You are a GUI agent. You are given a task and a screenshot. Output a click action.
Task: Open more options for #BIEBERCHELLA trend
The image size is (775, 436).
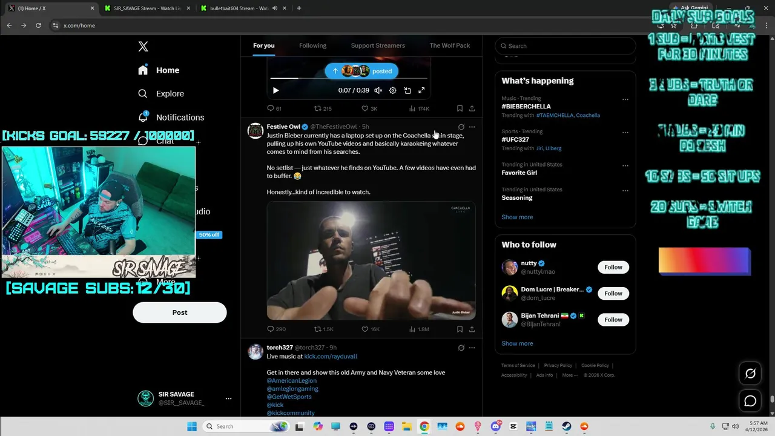click(x=625, y=99)
